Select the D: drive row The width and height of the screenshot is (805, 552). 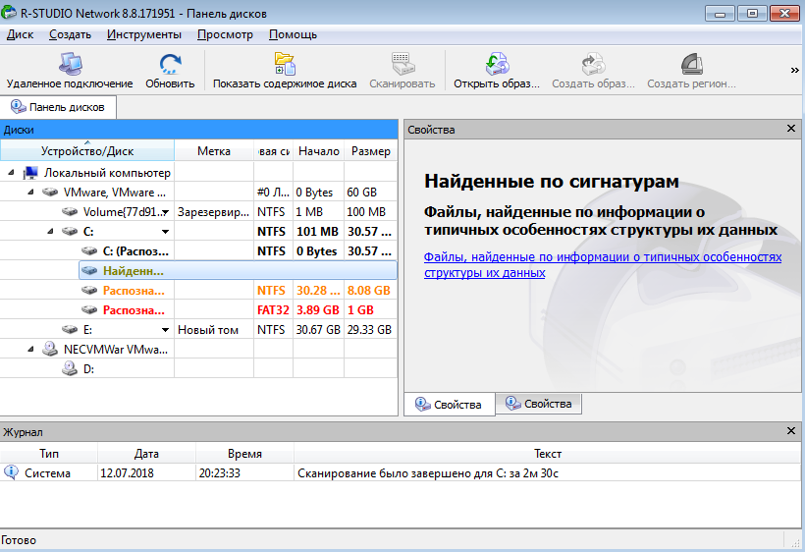pyautogui.click(x=198, y=368)
